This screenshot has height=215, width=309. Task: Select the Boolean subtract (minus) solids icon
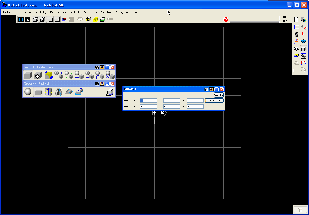pyautogui.click(x=89, y=75)
